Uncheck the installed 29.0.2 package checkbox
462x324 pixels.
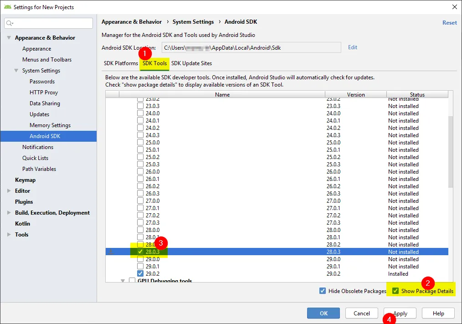140,273
